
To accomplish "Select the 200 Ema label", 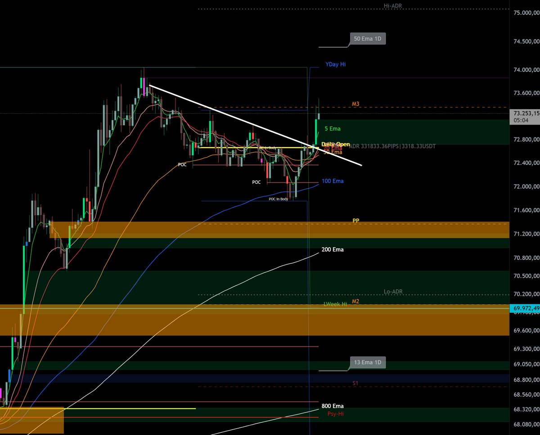I will coord(333,249).
